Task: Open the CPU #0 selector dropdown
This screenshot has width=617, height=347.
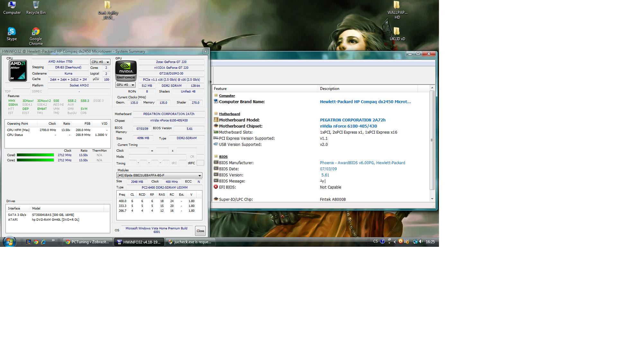Action: click(x=100, y=62)
